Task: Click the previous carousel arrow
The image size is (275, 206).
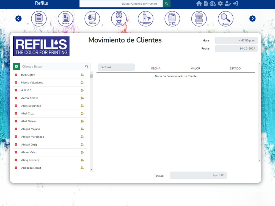Action: click(18, 19)
